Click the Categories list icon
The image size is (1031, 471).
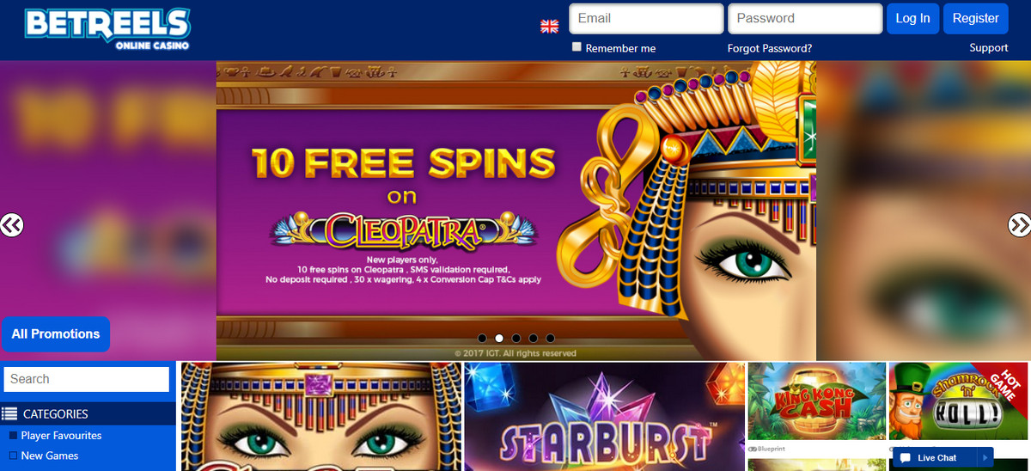pos(9,413)
